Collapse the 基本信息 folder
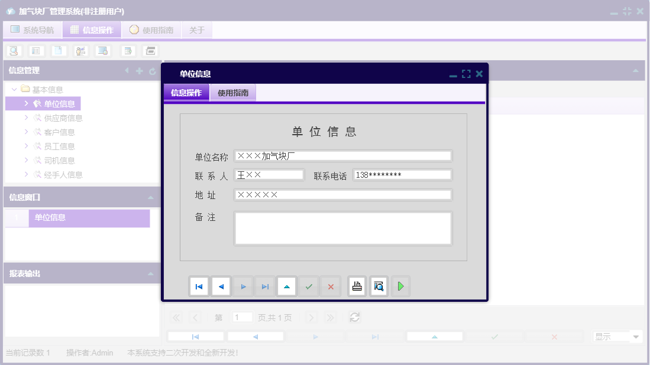 [14, 90]
